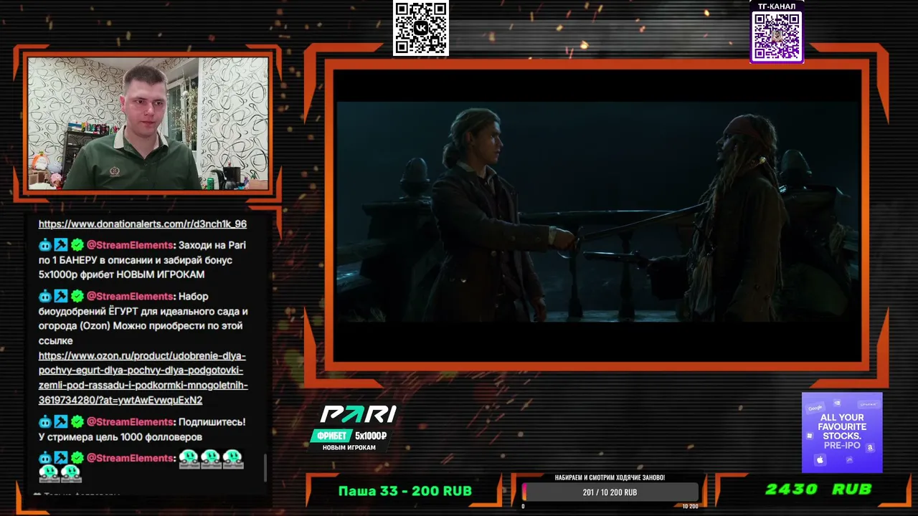Click the PARI logo
The image size is (918, 516).
coord(358,414)
